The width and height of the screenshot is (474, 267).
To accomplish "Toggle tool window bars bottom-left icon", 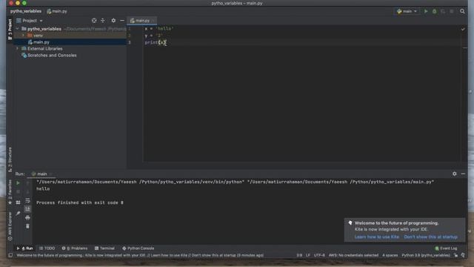I will (10, 255).
